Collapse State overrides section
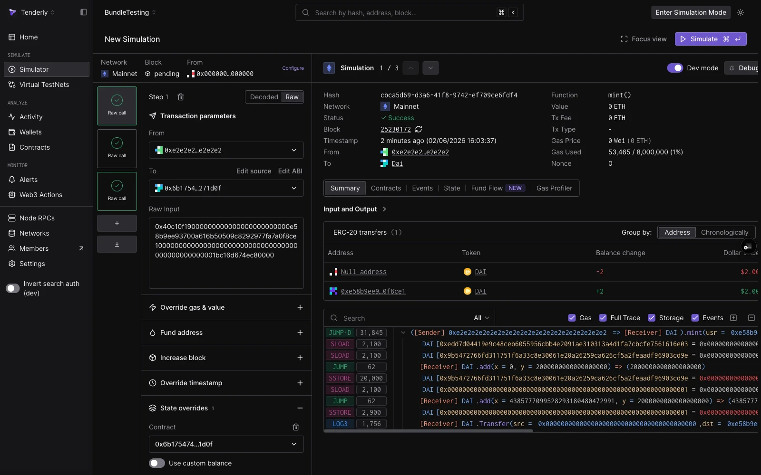 (300, 408)
